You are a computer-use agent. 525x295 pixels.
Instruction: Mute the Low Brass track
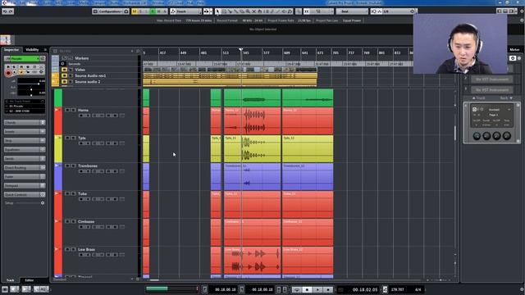pos(67,249)
